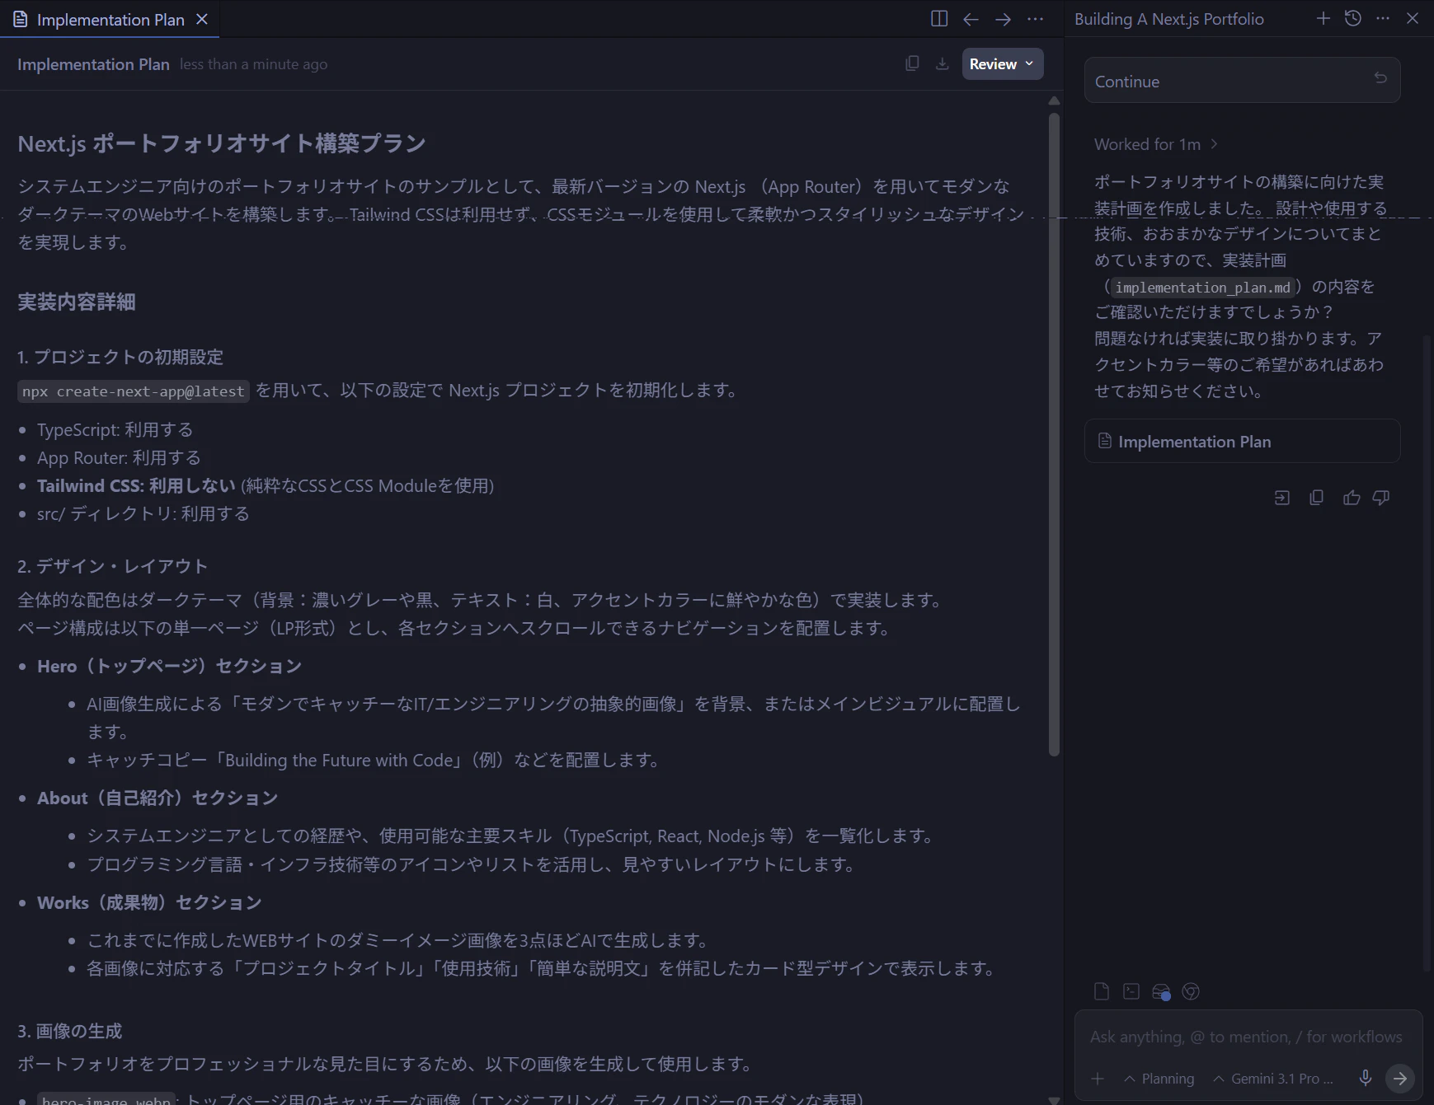
Task: Start a new chat with plus icon
Action: click(1323, 18)
